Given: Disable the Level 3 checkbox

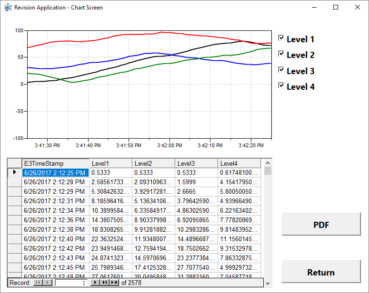Looking at the screenshot, I should pyautogui.click(x=281, y=70).
